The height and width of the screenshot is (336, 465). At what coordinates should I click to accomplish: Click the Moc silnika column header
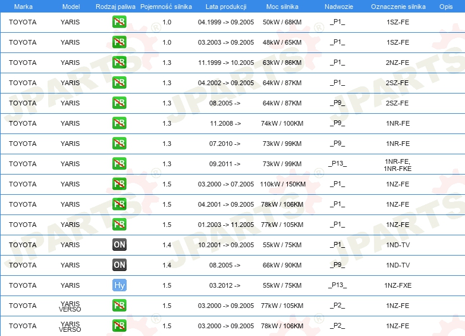(x=282, y=7)
